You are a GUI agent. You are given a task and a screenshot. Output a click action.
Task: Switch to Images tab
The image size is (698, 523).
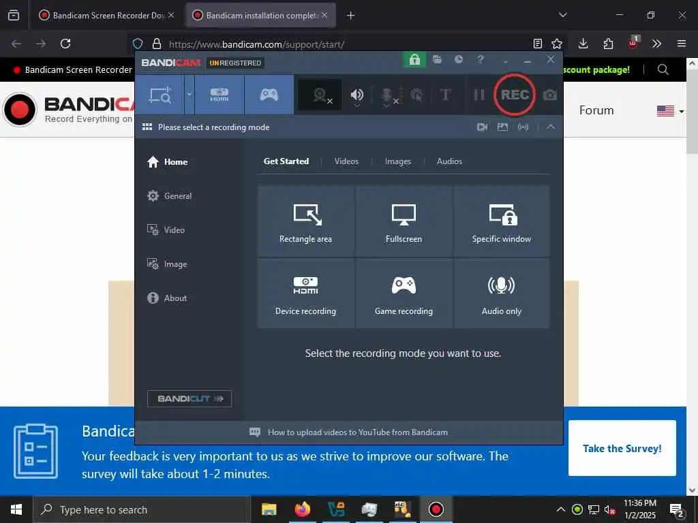398,161
